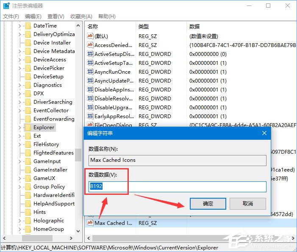This screenshot has width=297, height=252.
Task: Select the DPX tree item
Action: pyautogui.click(x=39, y=94)
